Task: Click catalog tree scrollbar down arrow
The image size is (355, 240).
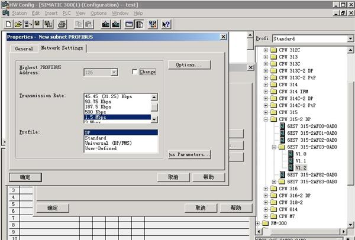Action: pyautogui.click(x=350, y=225)
